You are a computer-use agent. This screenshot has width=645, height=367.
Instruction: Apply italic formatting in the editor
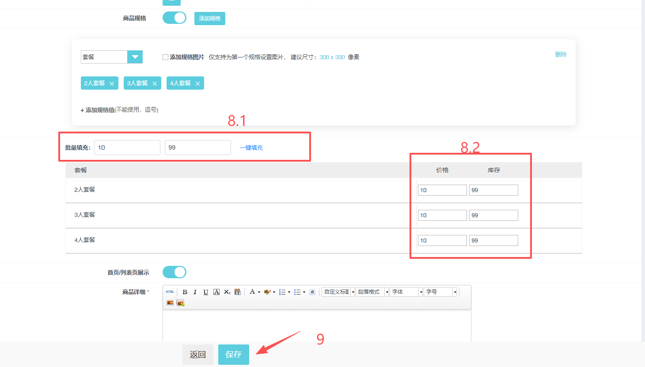click(x=195, y=292)
